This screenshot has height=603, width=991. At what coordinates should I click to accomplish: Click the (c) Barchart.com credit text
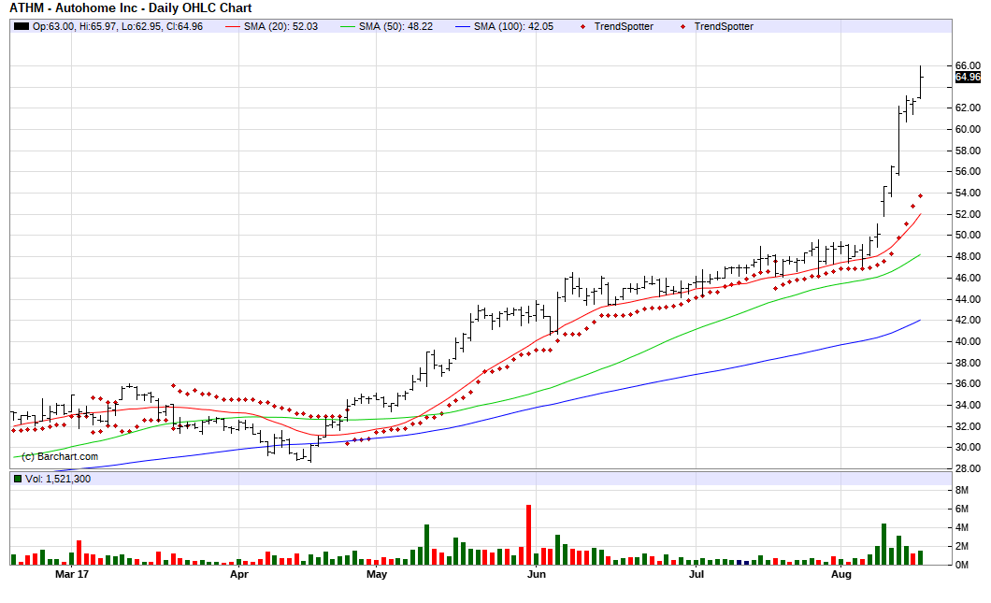(x=60, y=456)
